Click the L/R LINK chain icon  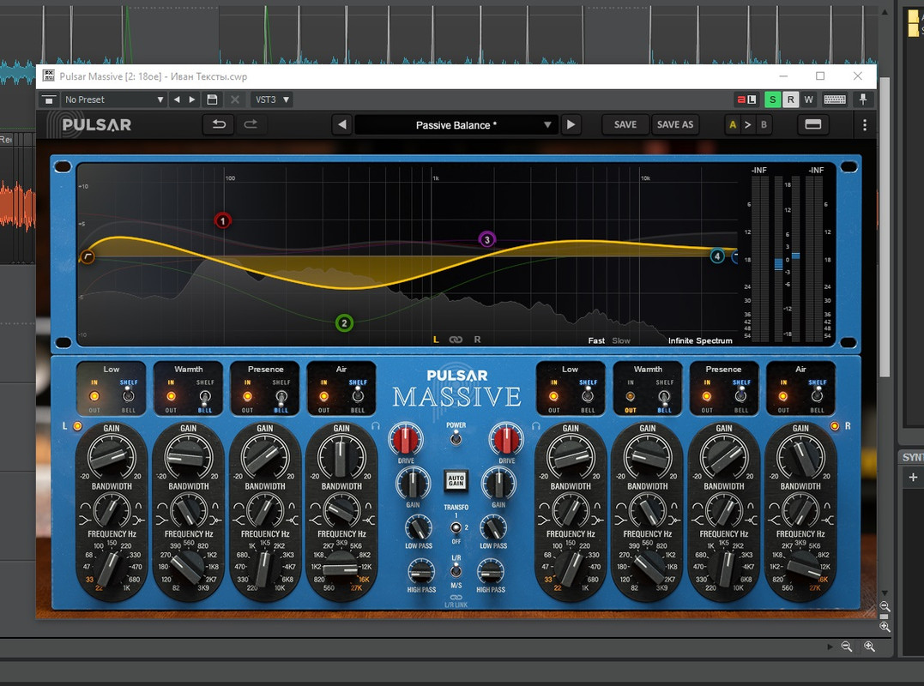click(x=456, y=598)
